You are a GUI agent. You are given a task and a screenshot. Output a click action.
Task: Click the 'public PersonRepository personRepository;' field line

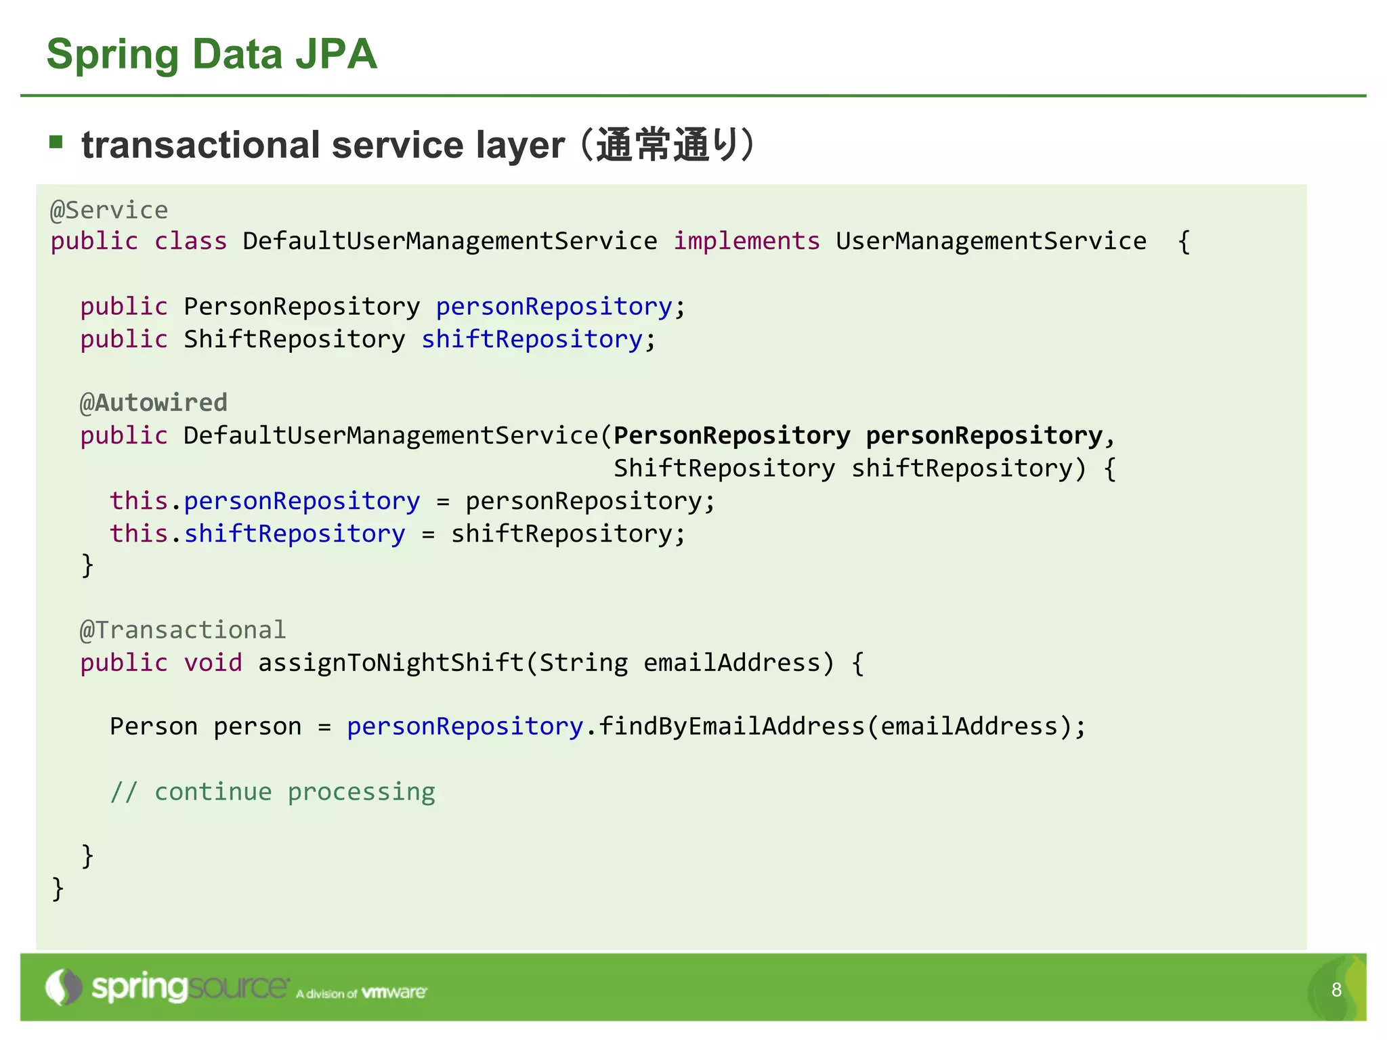383,307
